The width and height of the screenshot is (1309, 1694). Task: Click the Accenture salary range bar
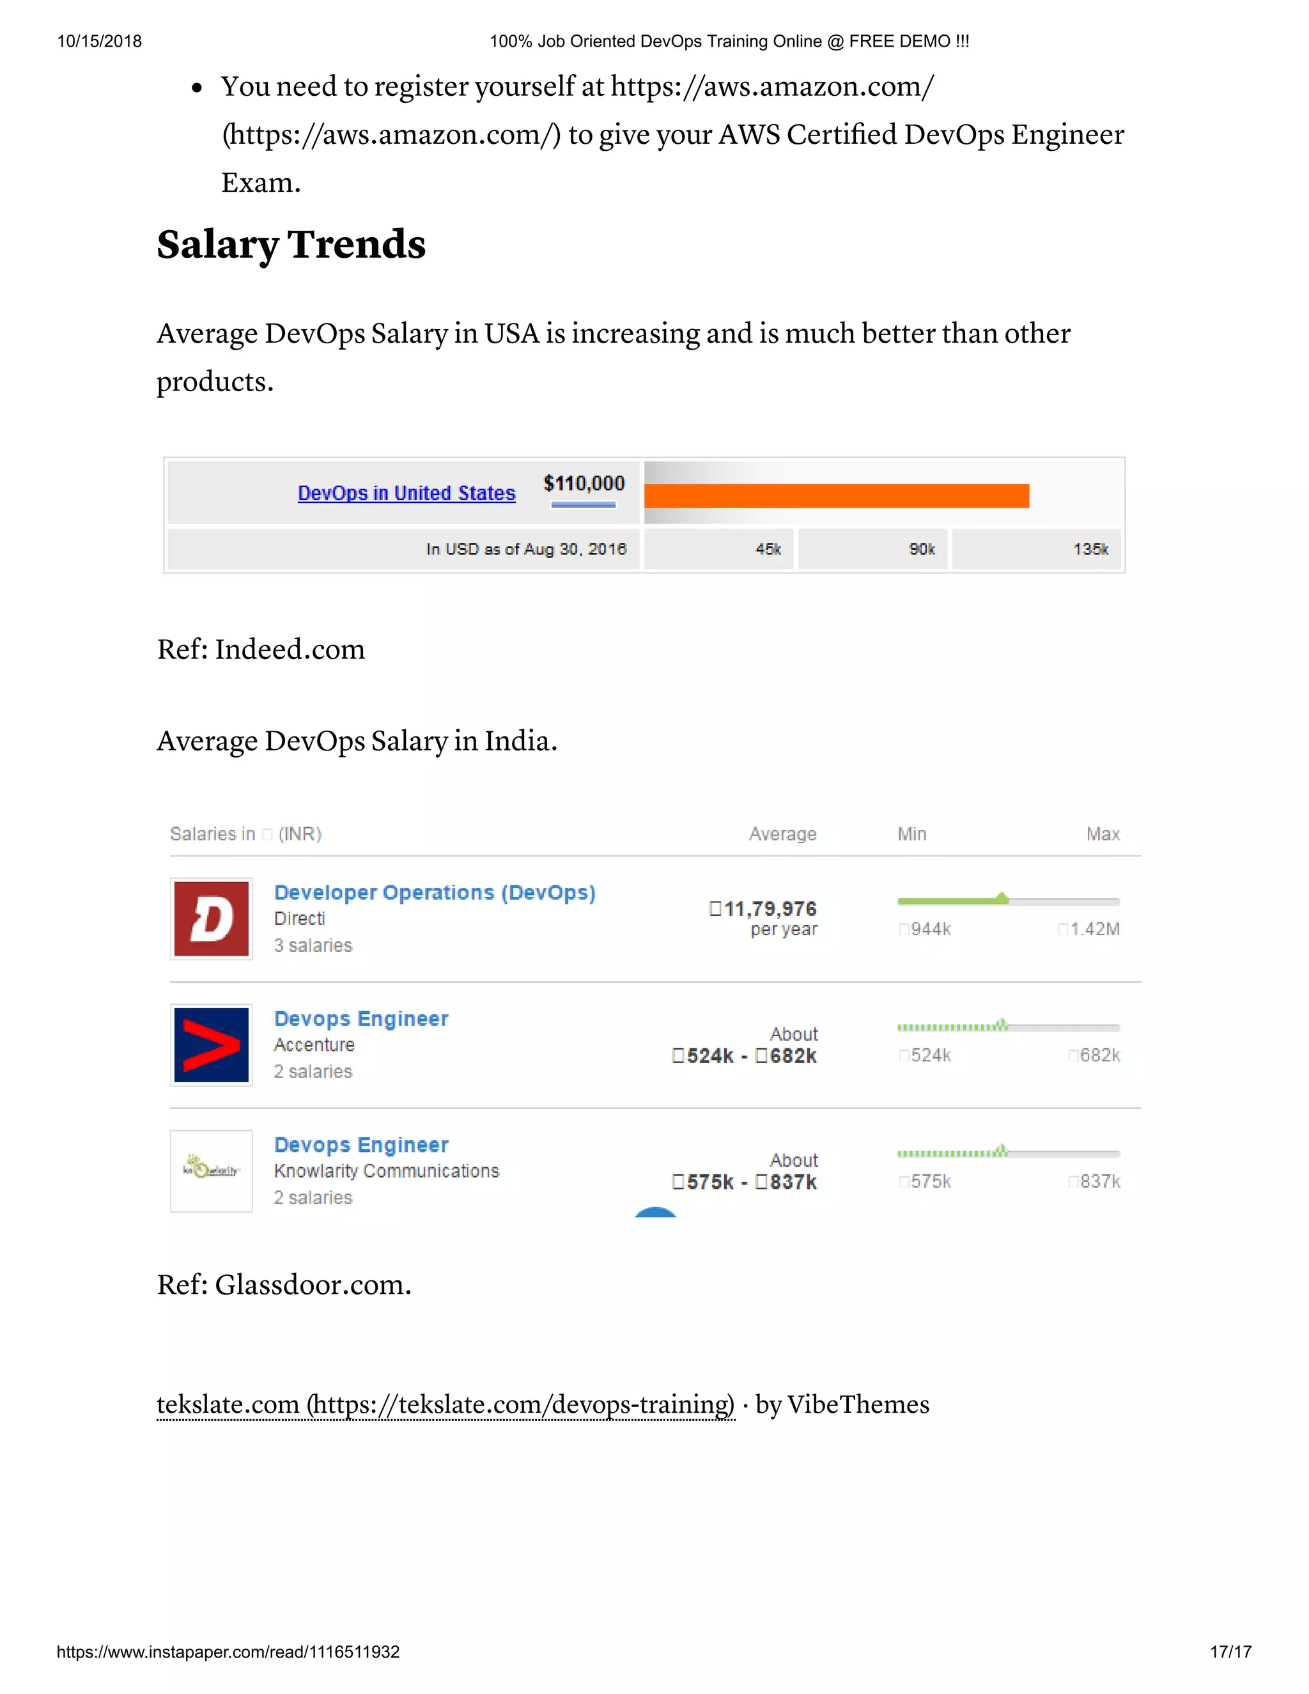1008,1026
